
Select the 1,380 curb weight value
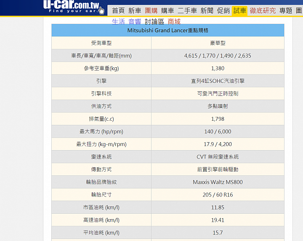pyautogui.click(x=218, y=69)
